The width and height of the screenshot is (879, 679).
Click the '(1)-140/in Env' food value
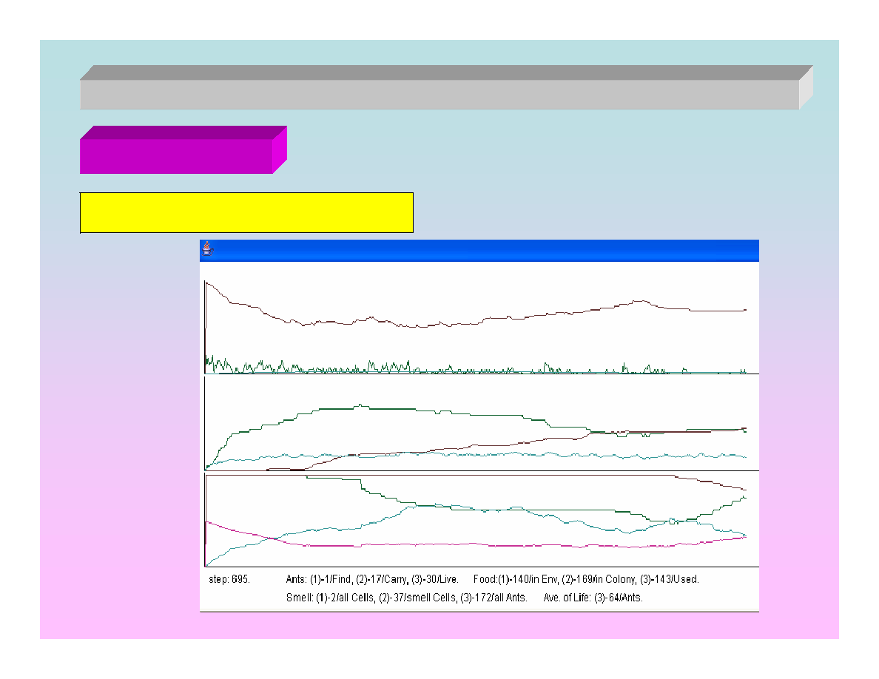click(x=528, y=580)
